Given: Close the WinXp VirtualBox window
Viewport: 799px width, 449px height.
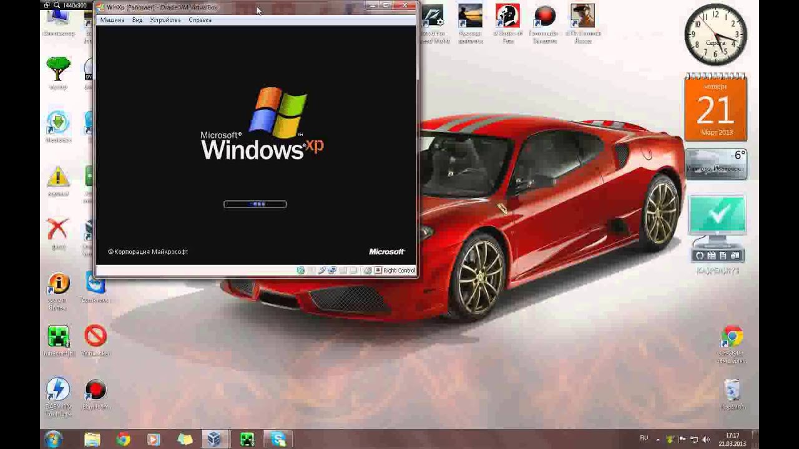Looking at the screenshot, I should pyautogui.click(x=406, y=6).
